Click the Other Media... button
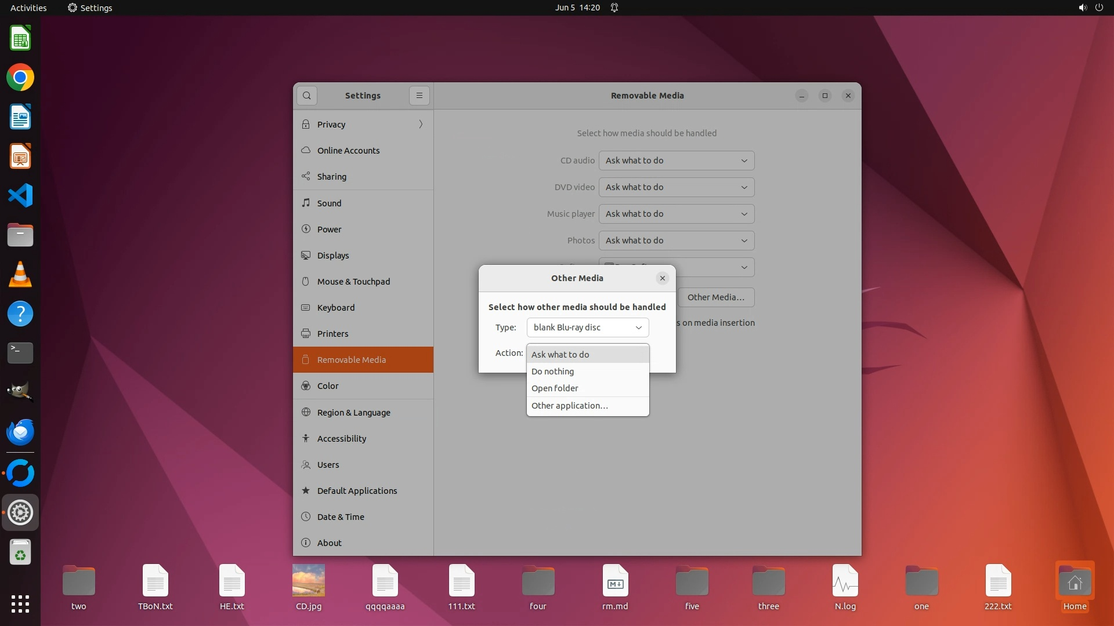The image size is (1114, 626). click(715, 297)
